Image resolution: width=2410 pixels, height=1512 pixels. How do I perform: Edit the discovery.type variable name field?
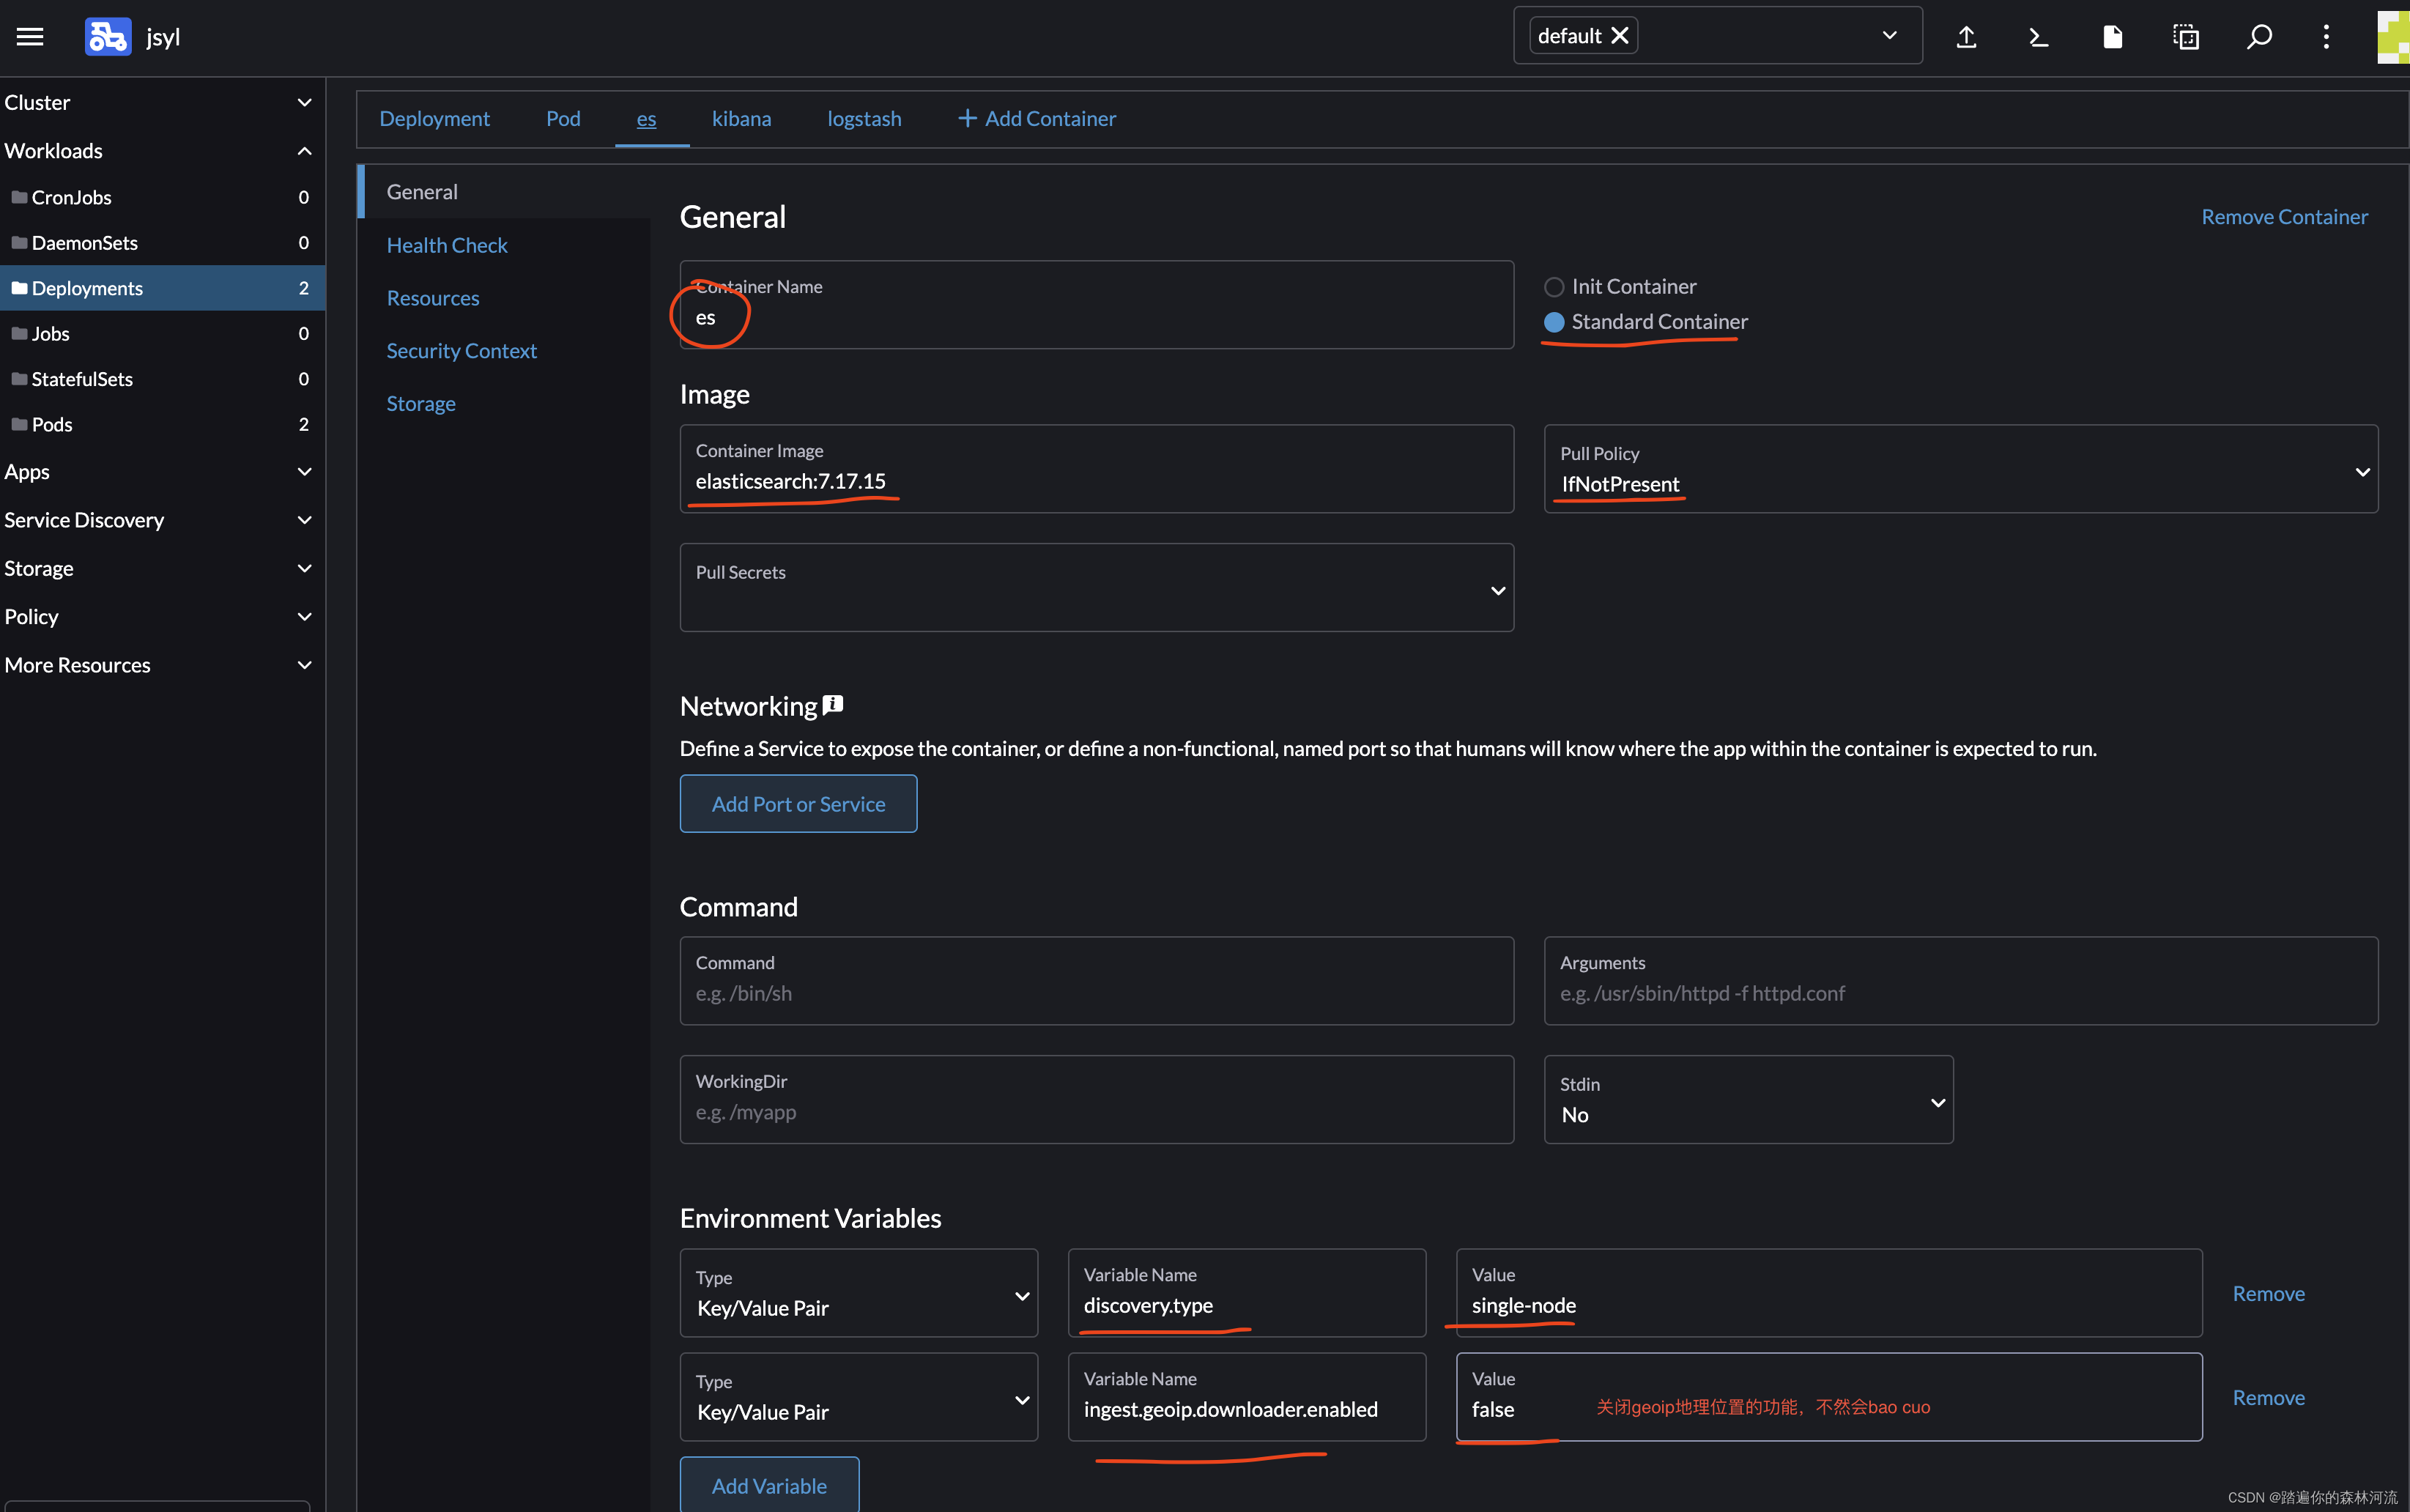point(1246,1292)
